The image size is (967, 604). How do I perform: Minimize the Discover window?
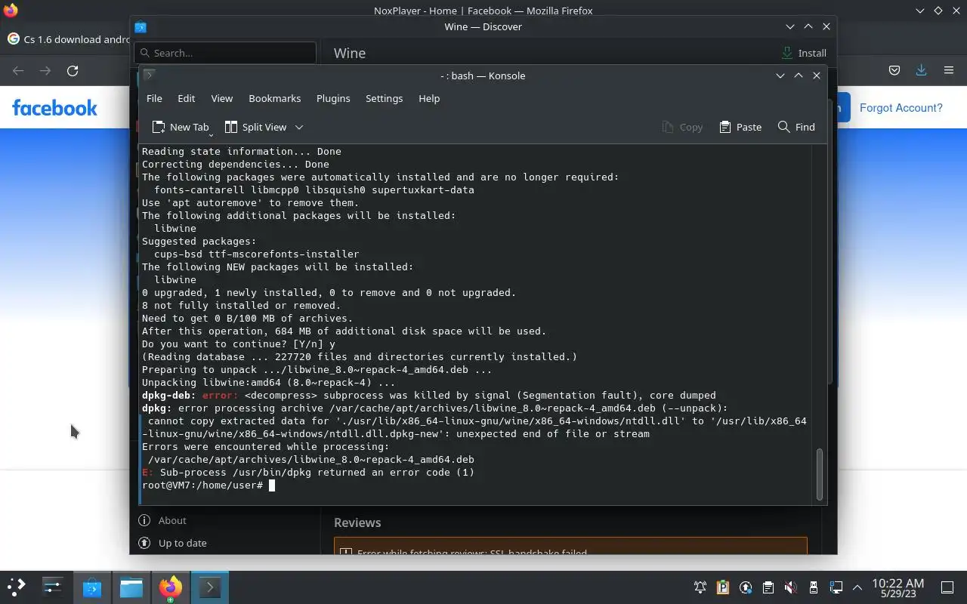coord(790,26)
